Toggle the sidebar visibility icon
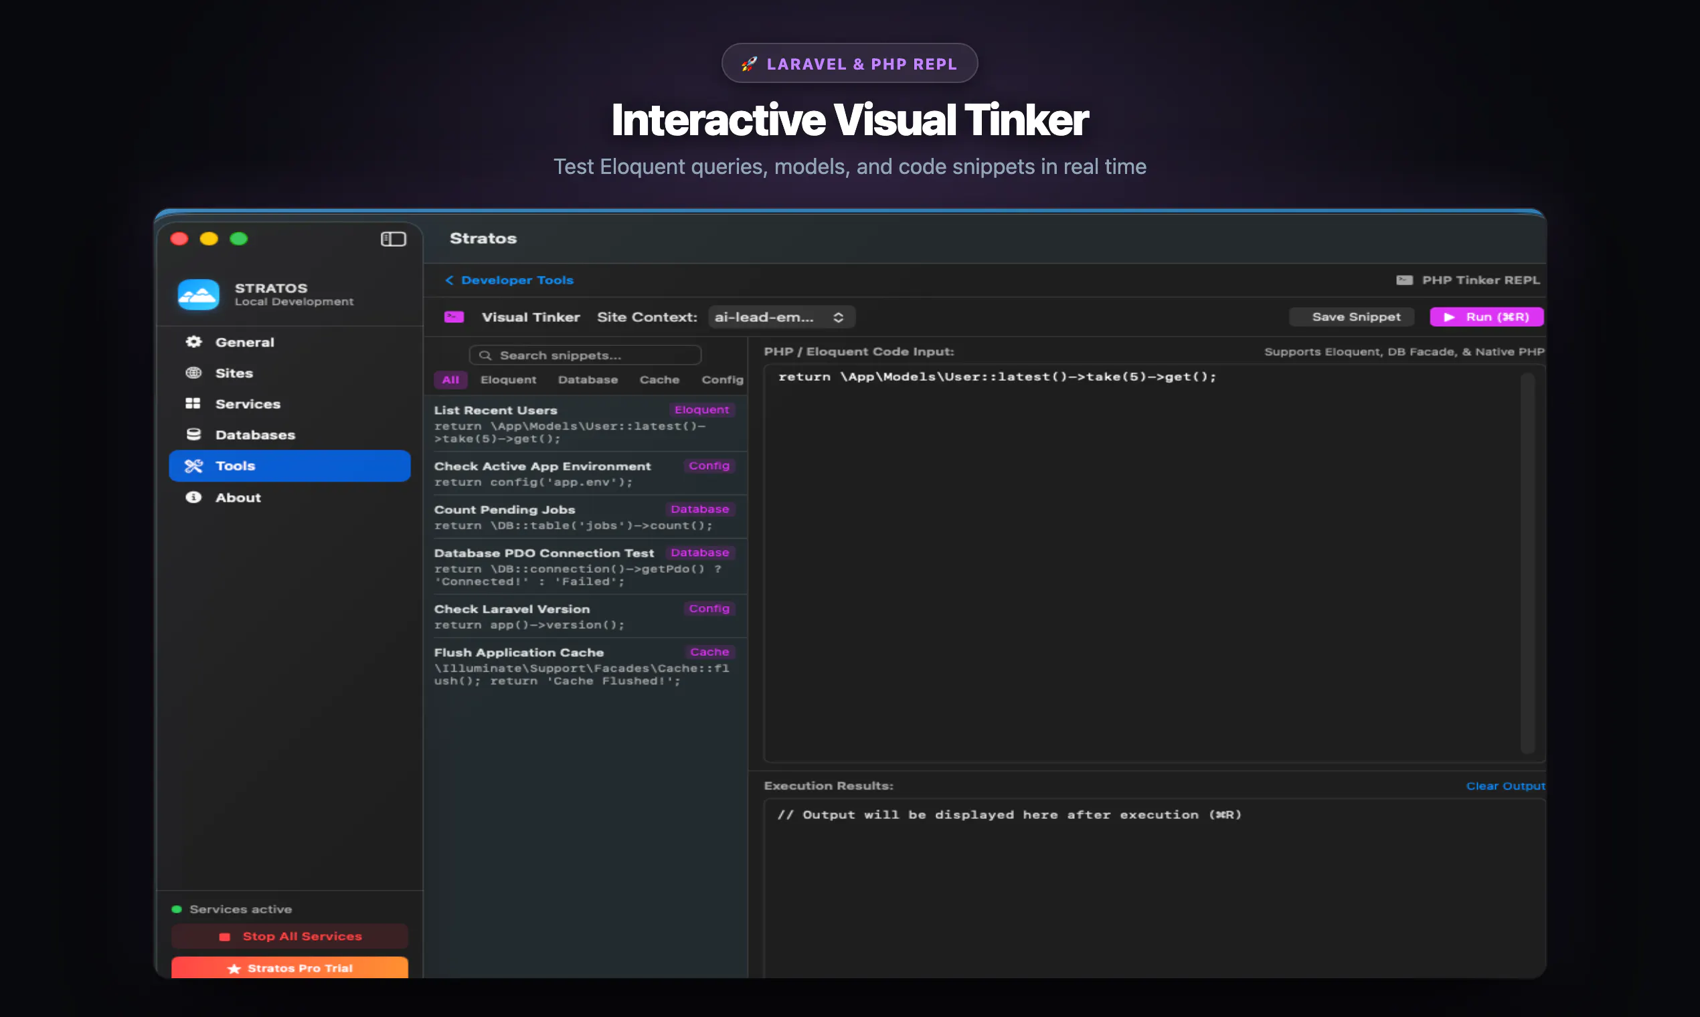This screenshot has width=1700, height=1017. tap(394, 238)
